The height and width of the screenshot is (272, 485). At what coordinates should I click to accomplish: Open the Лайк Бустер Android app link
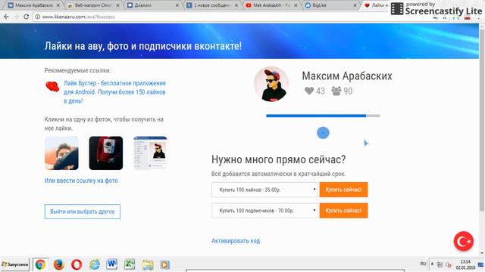point(114,92)
